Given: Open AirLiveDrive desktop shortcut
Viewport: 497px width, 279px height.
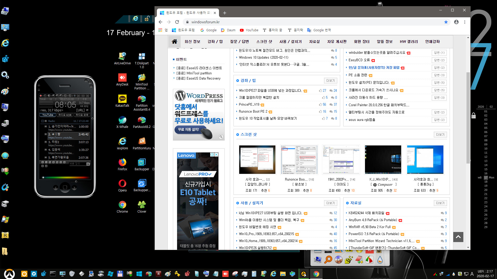Looking at the screenshot, I should point(122,58).
